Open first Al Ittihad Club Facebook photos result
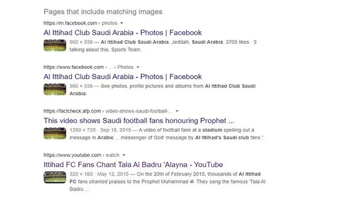 (x=123, y=33)
